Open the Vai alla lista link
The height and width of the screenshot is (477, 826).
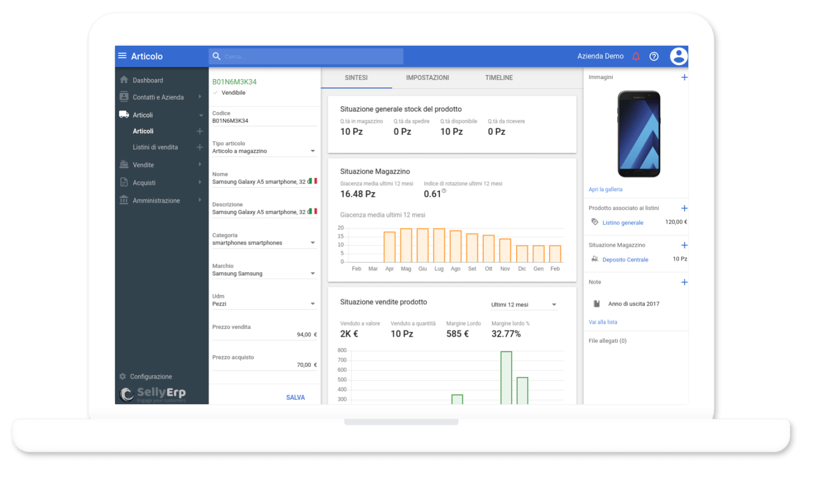[603, 322]
